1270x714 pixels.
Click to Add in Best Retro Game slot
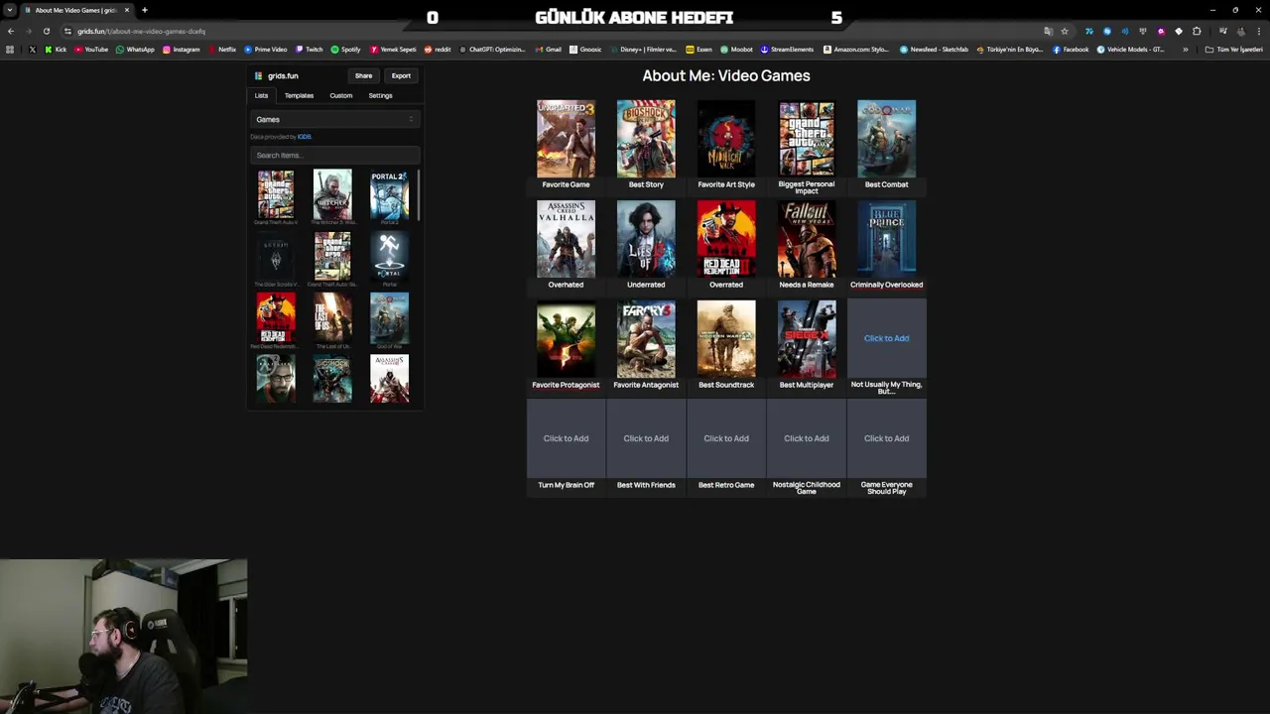point(726,438)
